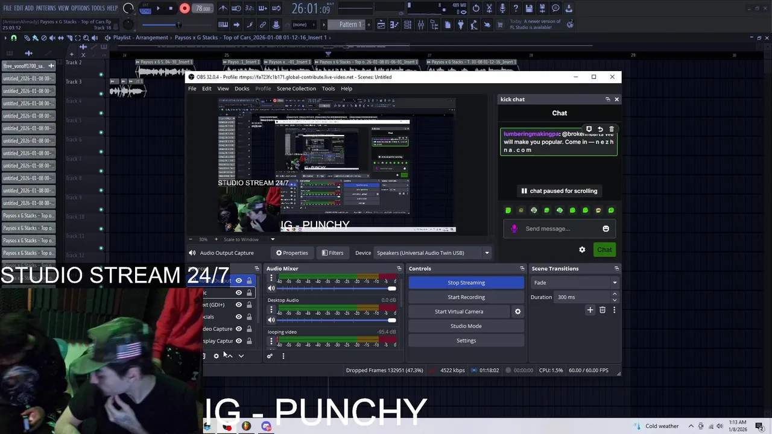The height and width of the screenshot is (434, 772).
Task: Click the green Chat send button
Action: (x=604, y=250)
